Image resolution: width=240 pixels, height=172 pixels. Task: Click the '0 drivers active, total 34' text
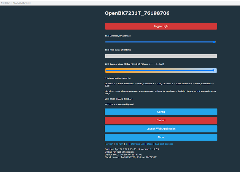point(117,78)
